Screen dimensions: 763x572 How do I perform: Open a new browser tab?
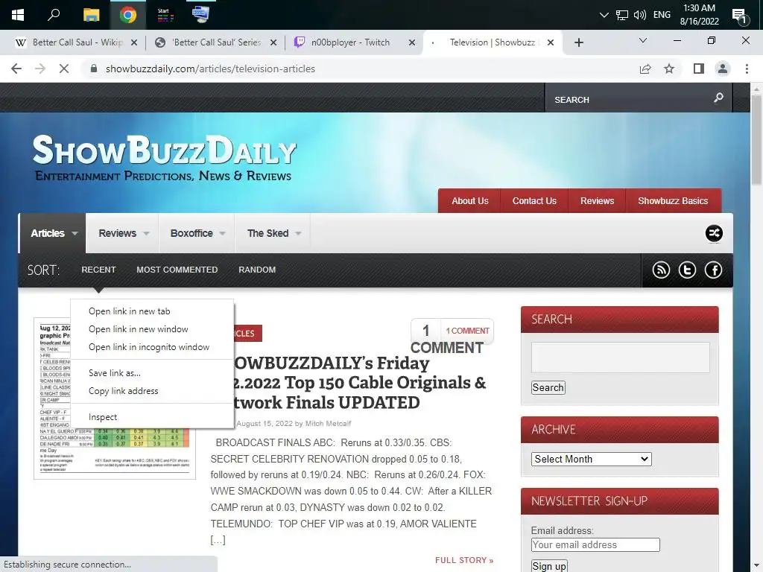(x=578, y=42)
